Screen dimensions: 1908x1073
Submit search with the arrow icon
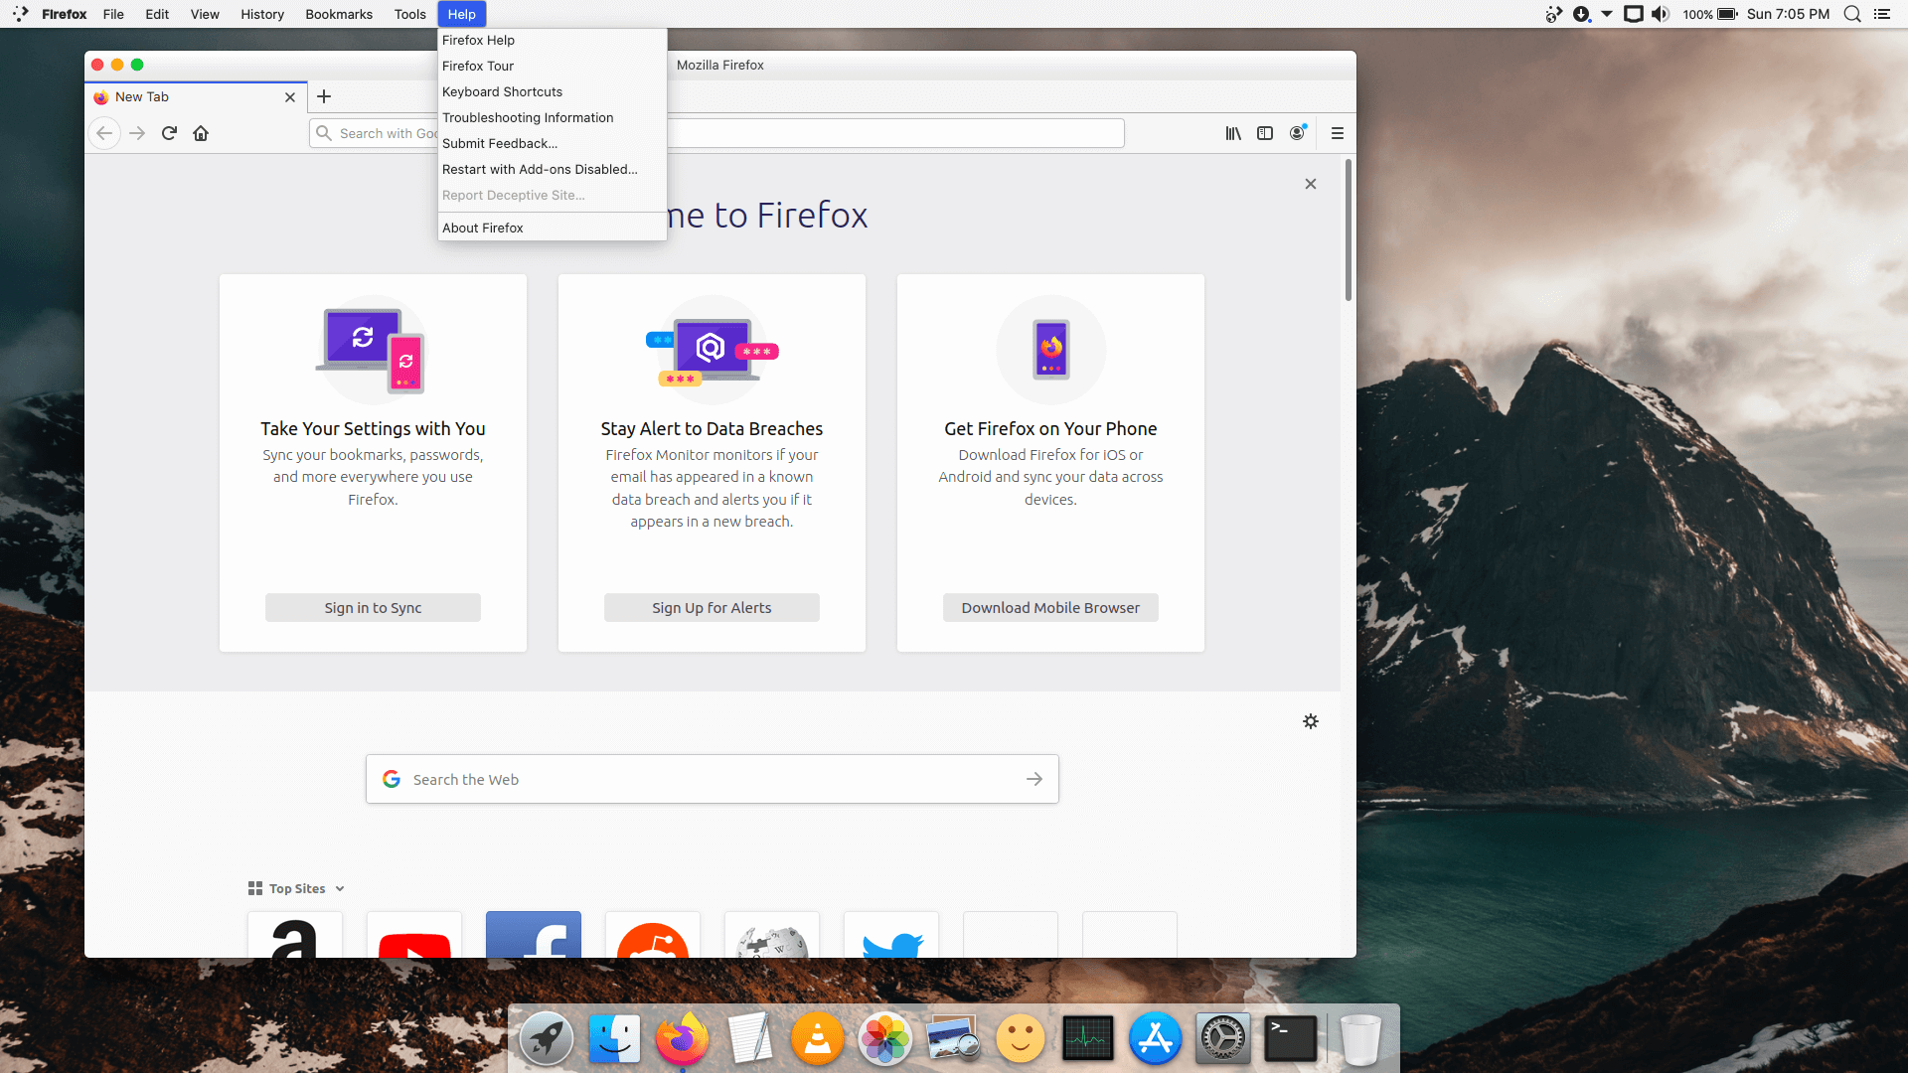coord(1034,779)
